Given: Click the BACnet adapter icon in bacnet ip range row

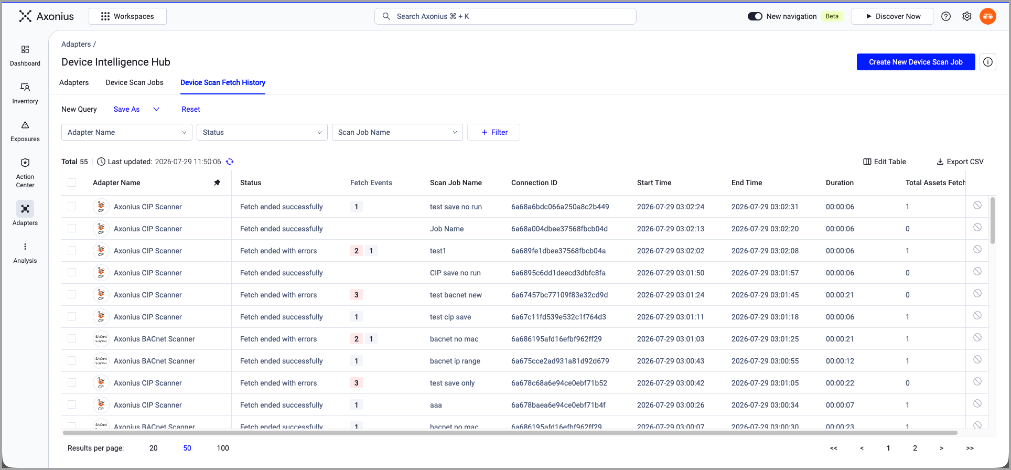Looking at the screenshot, I should [101, 361].
